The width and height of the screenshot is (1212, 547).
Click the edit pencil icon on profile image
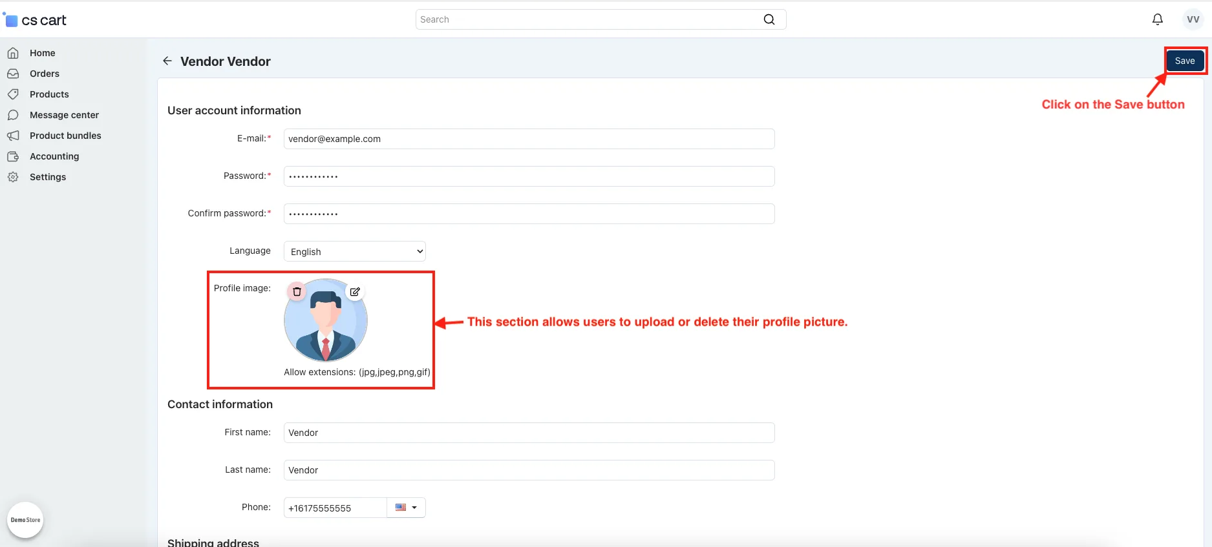pyautogui.click(x=355, y=292)
